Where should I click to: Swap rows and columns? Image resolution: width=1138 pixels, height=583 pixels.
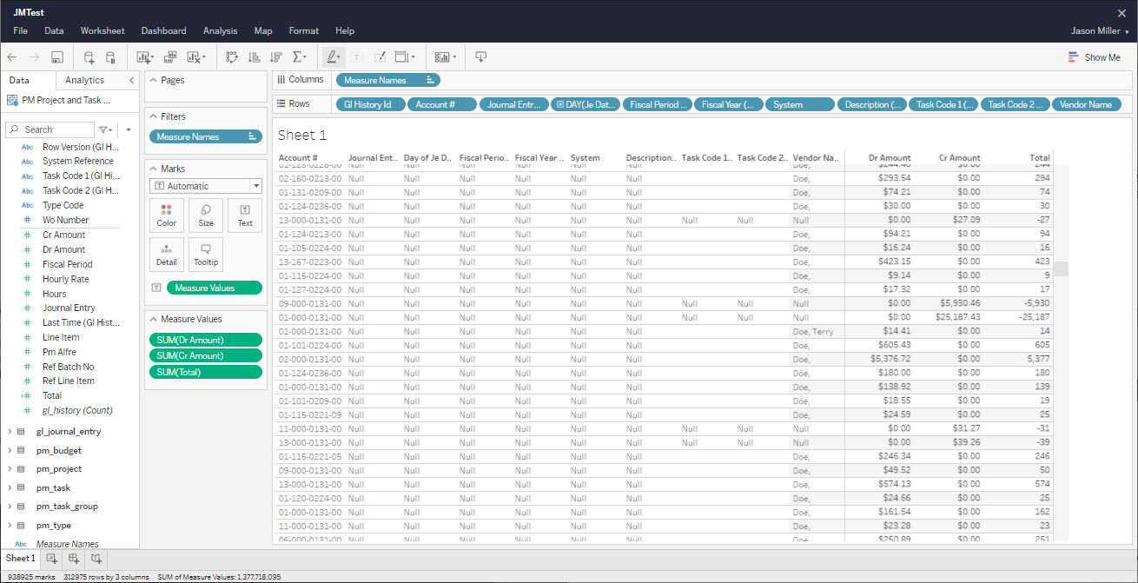coord(232,57)
